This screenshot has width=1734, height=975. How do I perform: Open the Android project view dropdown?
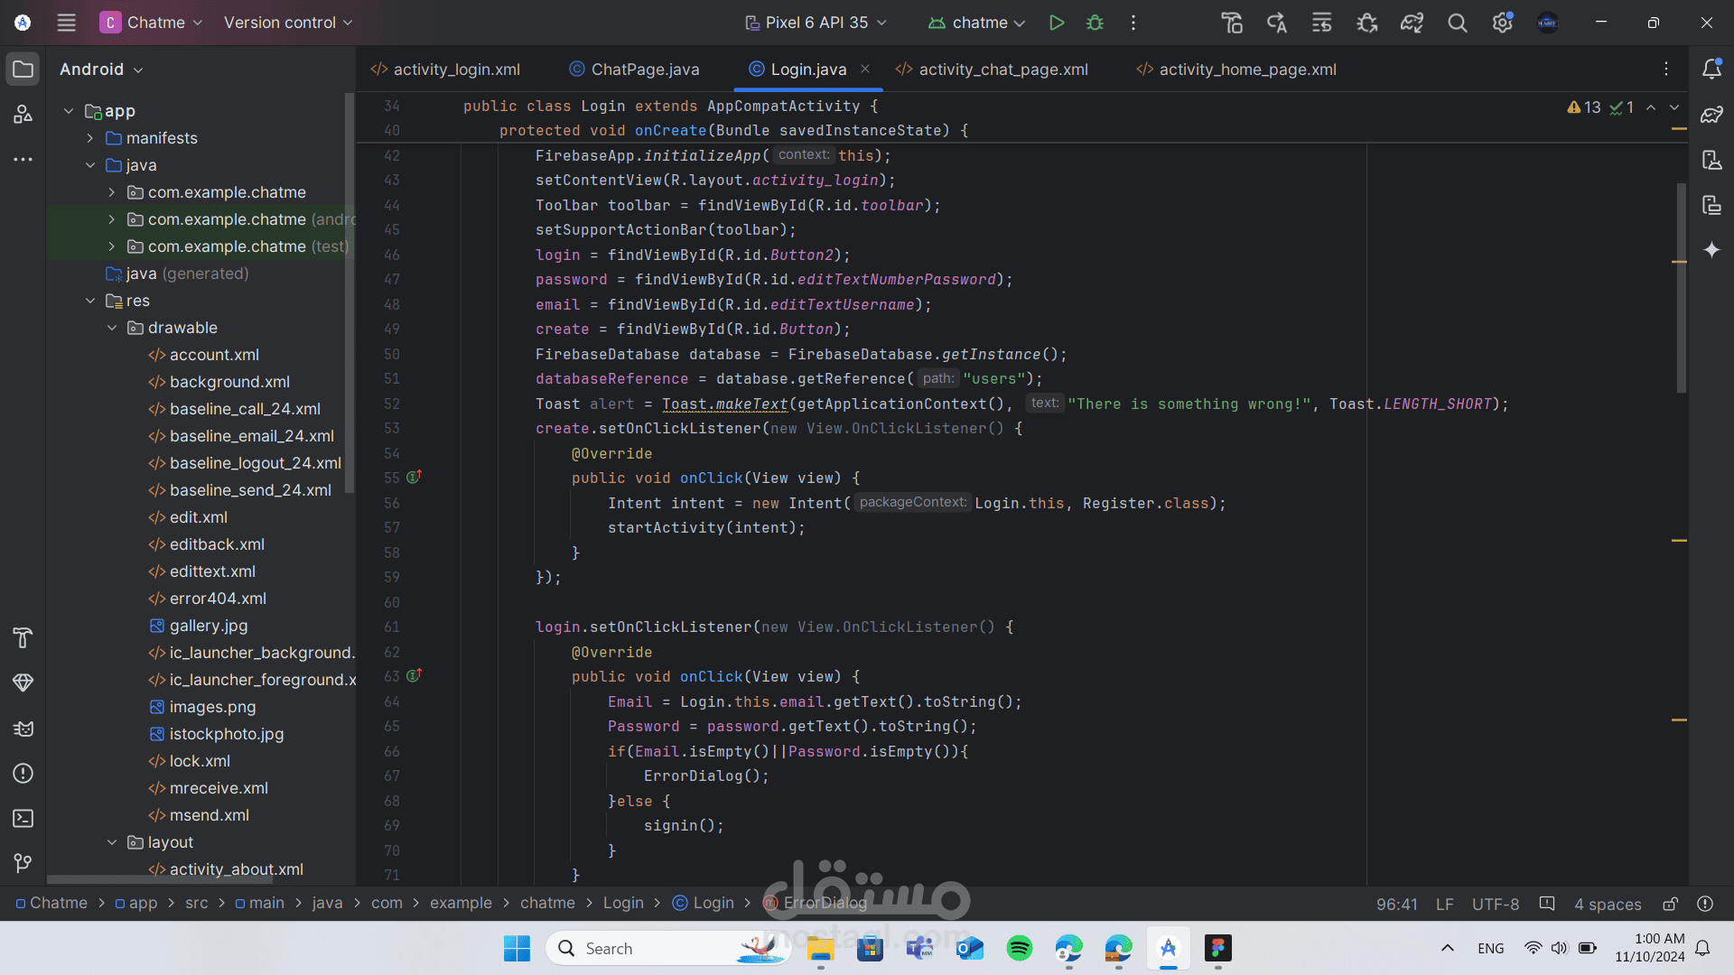pos(101,70)
